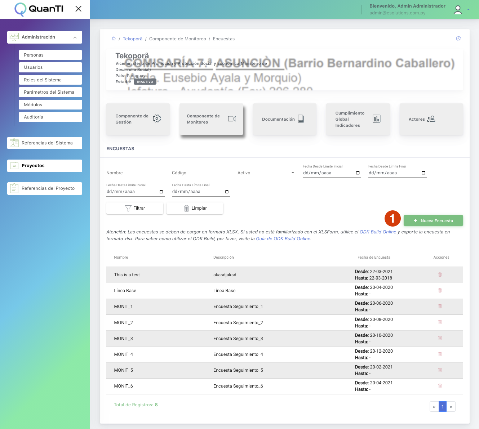The height and width of the screenshot is (429, 479).
Task: Close the sidebar with the X icon
Action: [78, 9]
